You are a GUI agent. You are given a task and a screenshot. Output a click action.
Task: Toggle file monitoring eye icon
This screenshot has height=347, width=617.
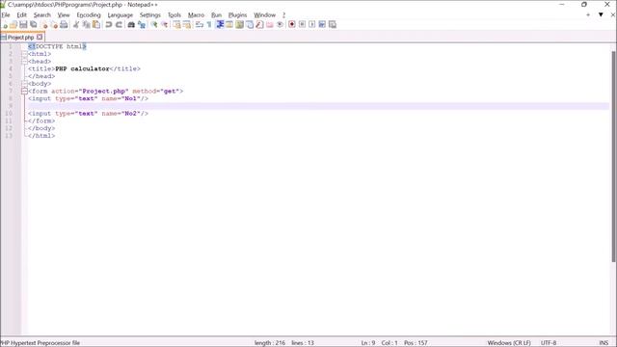tap(280, 25)
